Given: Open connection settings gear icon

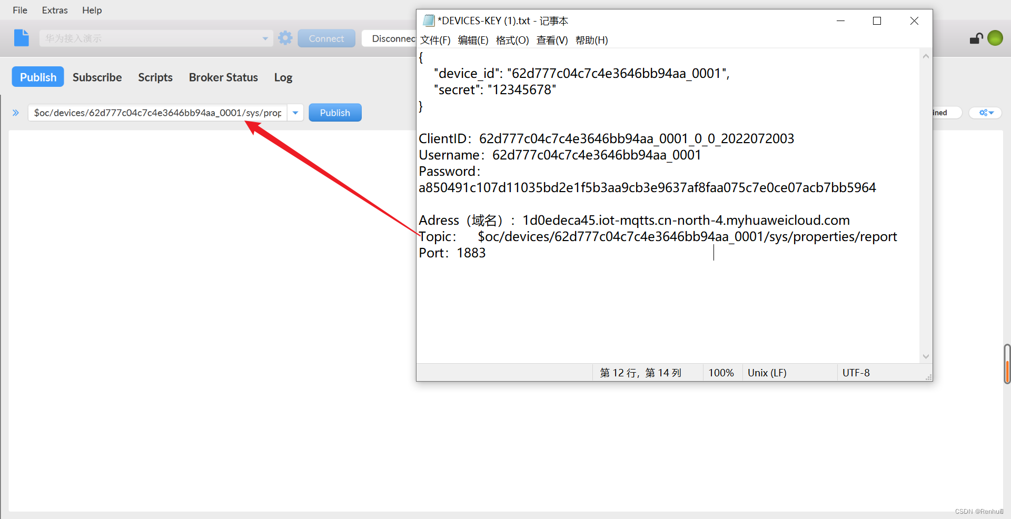Looking at the screenshot, I should point(285,38).
